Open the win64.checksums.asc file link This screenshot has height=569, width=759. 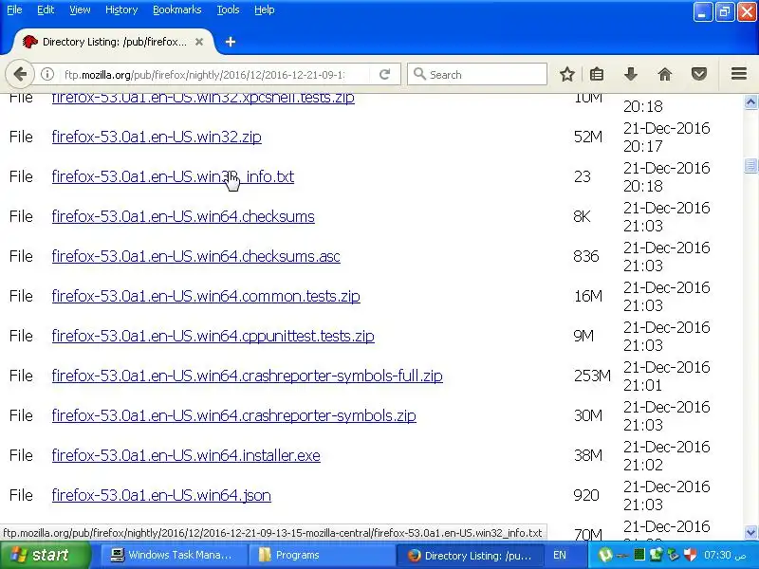196,256
